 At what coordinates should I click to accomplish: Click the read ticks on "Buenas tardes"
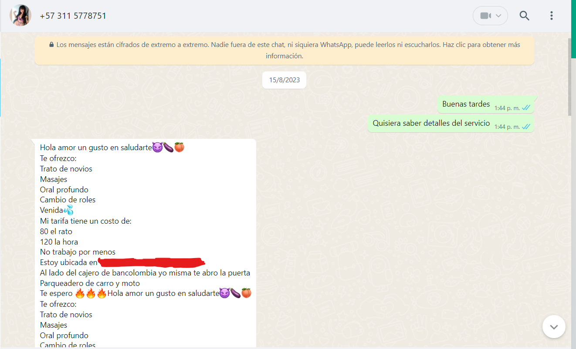click(526, 108)
